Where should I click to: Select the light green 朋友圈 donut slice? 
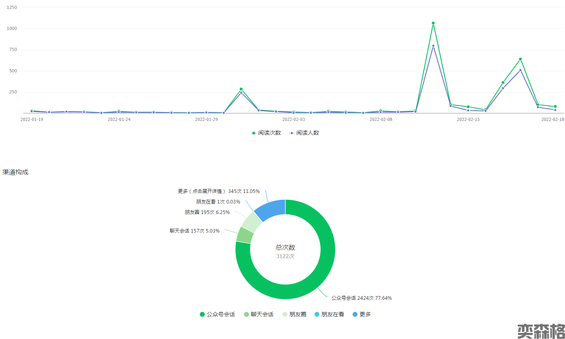click(252, 222)
